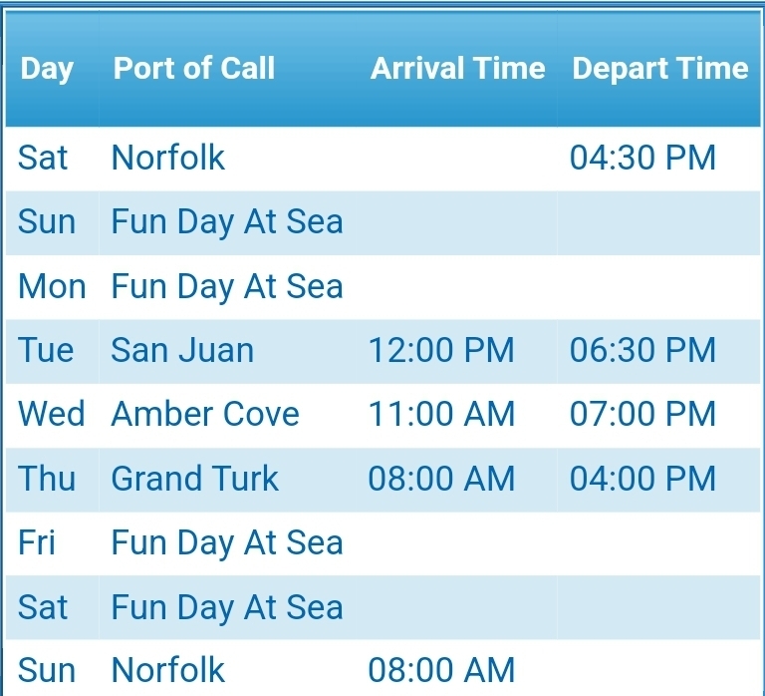765x696 pixels.
Task: Click the Arrival Time column header
Action: pyautogui.click(x=457, y=68)
